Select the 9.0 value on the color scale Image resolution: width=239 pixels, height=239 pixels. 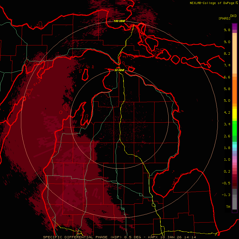227,42
